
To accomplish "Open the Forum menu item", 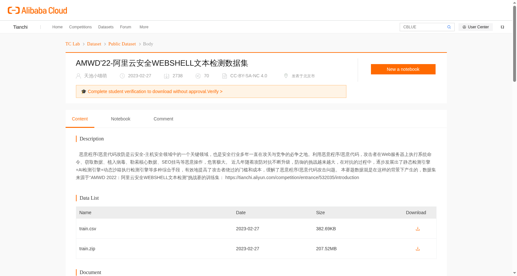I will coord(125,27).
